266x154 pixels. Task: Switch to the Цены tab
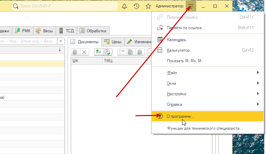point(113,42)
